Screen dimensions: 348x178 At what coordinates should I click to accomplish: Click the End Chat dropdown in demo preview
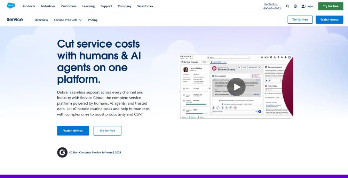[256, 76]
